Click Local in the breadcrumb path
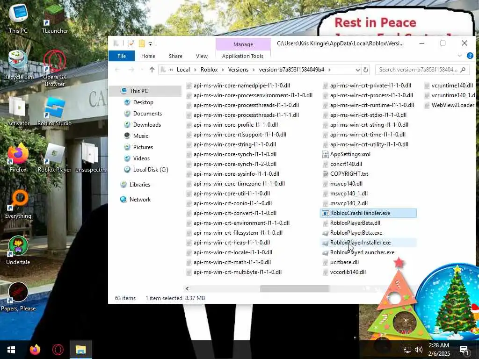This screenshot has width=479, height=359. [x=183, y=70]
